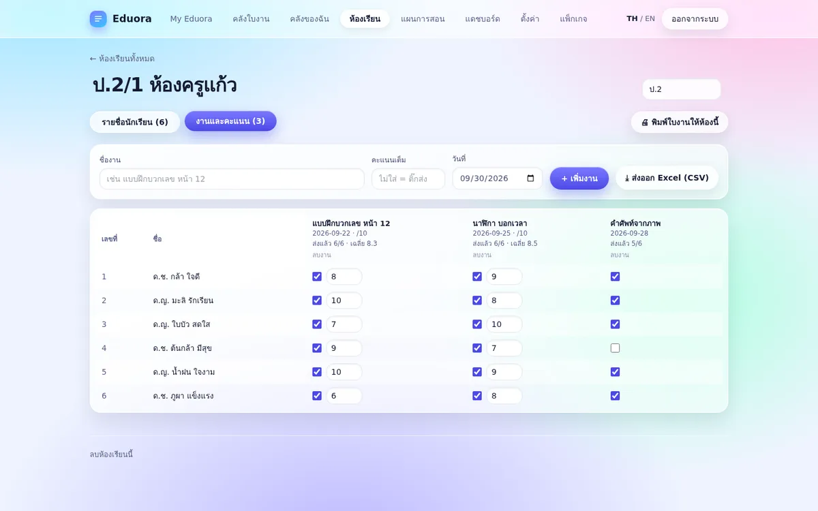Go to คลังใบงาน in the top navigation
This screenshot has height=511, width=818.
tap(251, 19)
